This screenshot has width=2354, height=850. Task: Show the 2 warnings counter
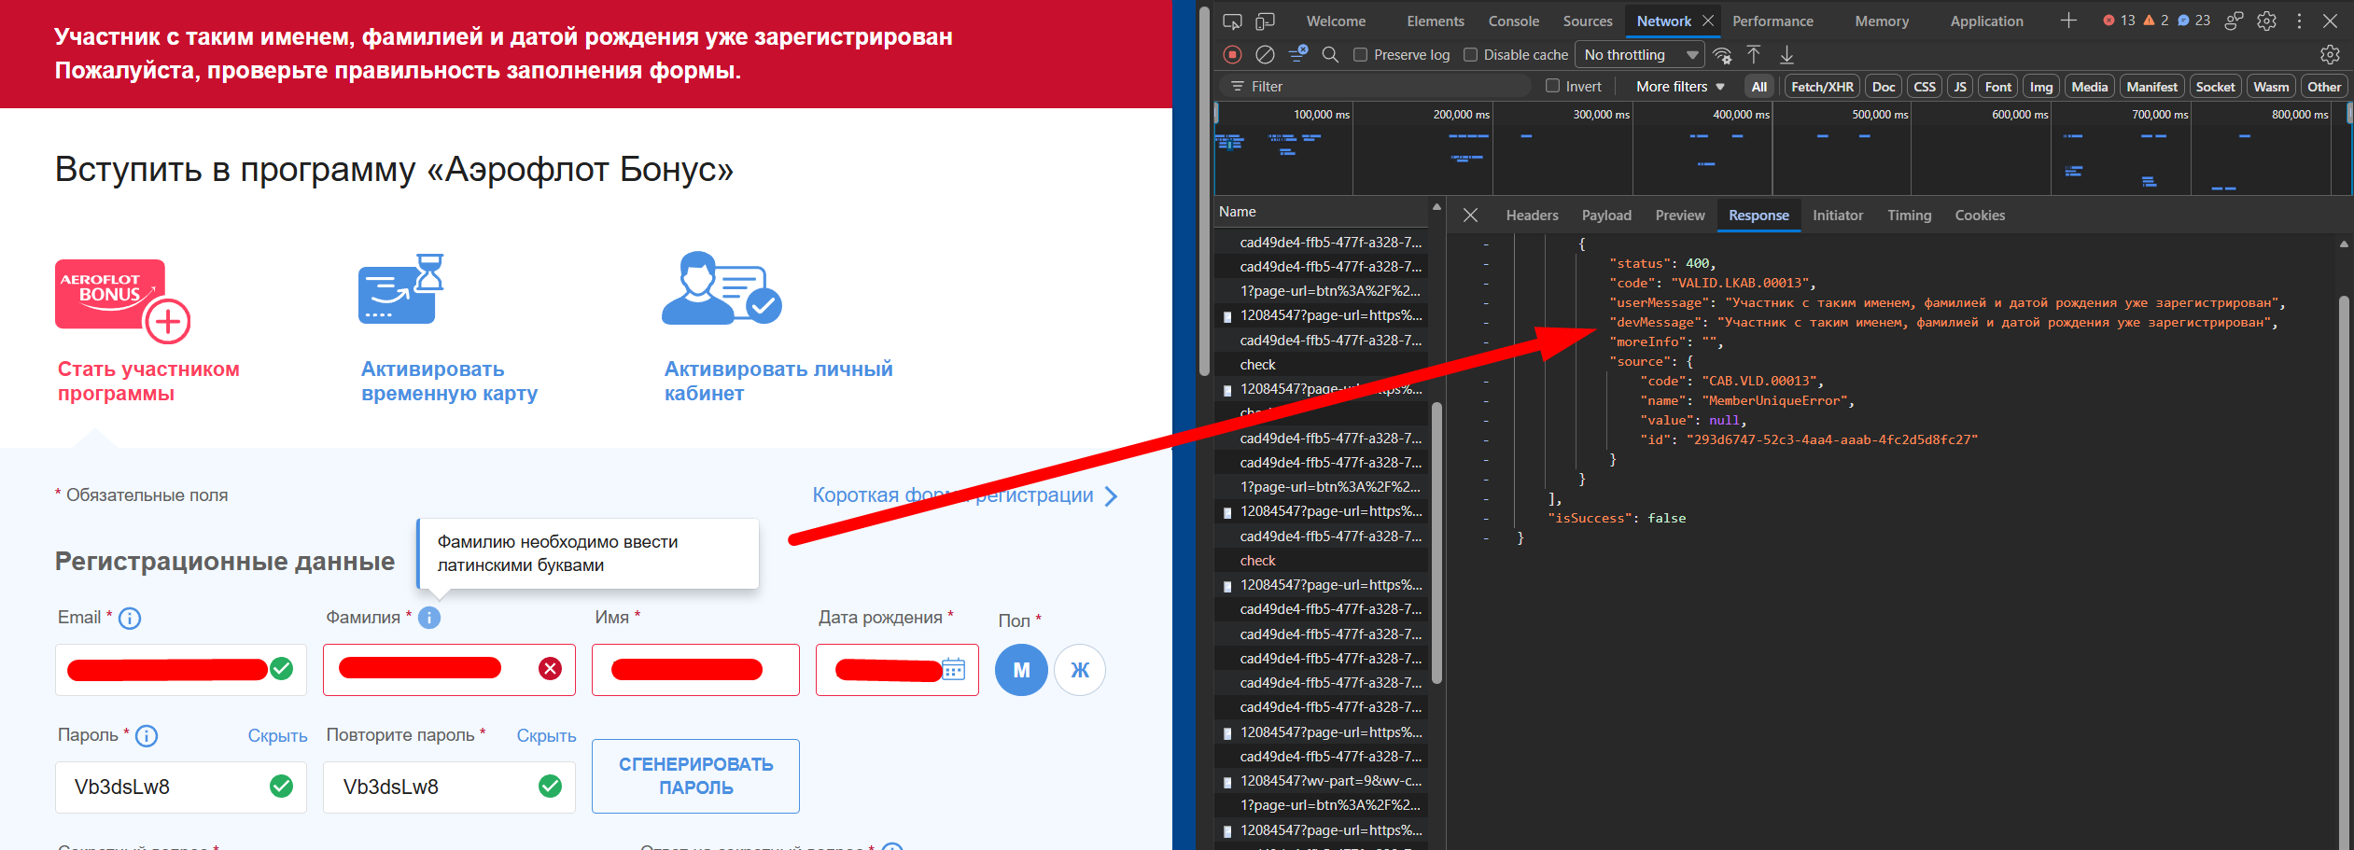click(2156, 21)
